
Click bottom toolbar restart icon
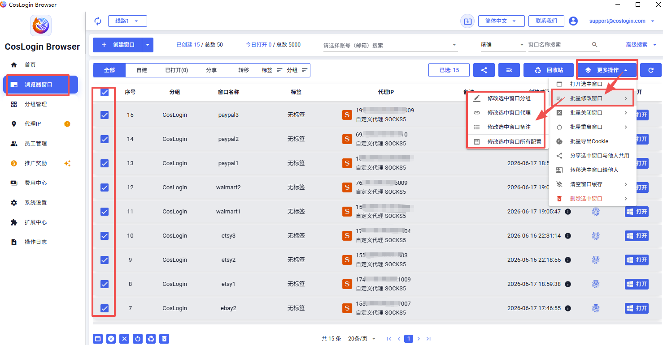pyautogui.click(x=138, y=339)
